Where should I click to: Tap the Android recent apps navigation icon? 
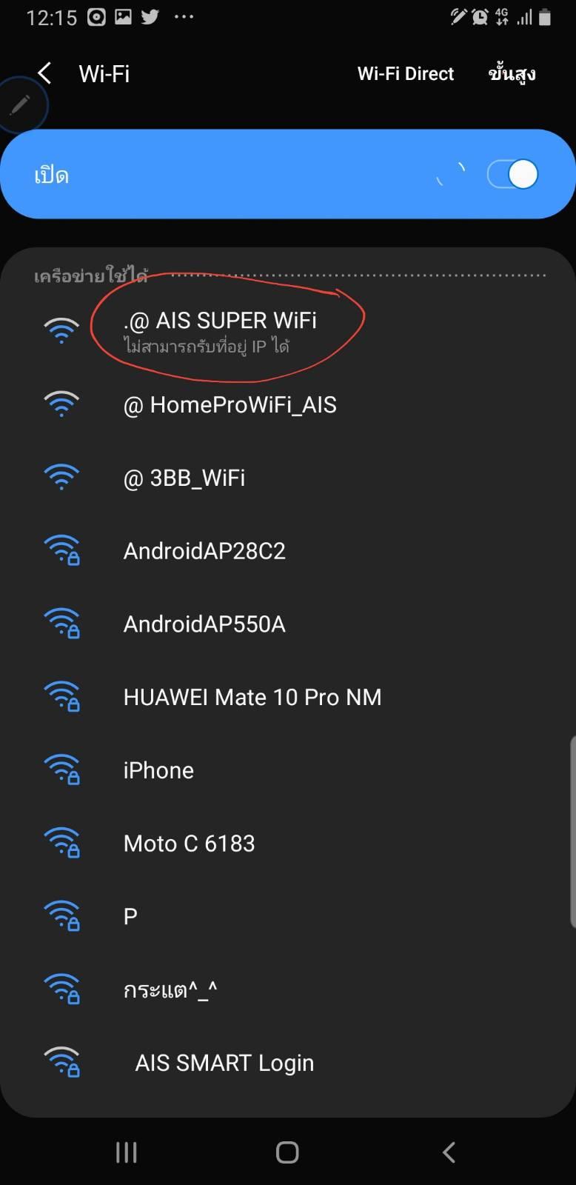127,1152
